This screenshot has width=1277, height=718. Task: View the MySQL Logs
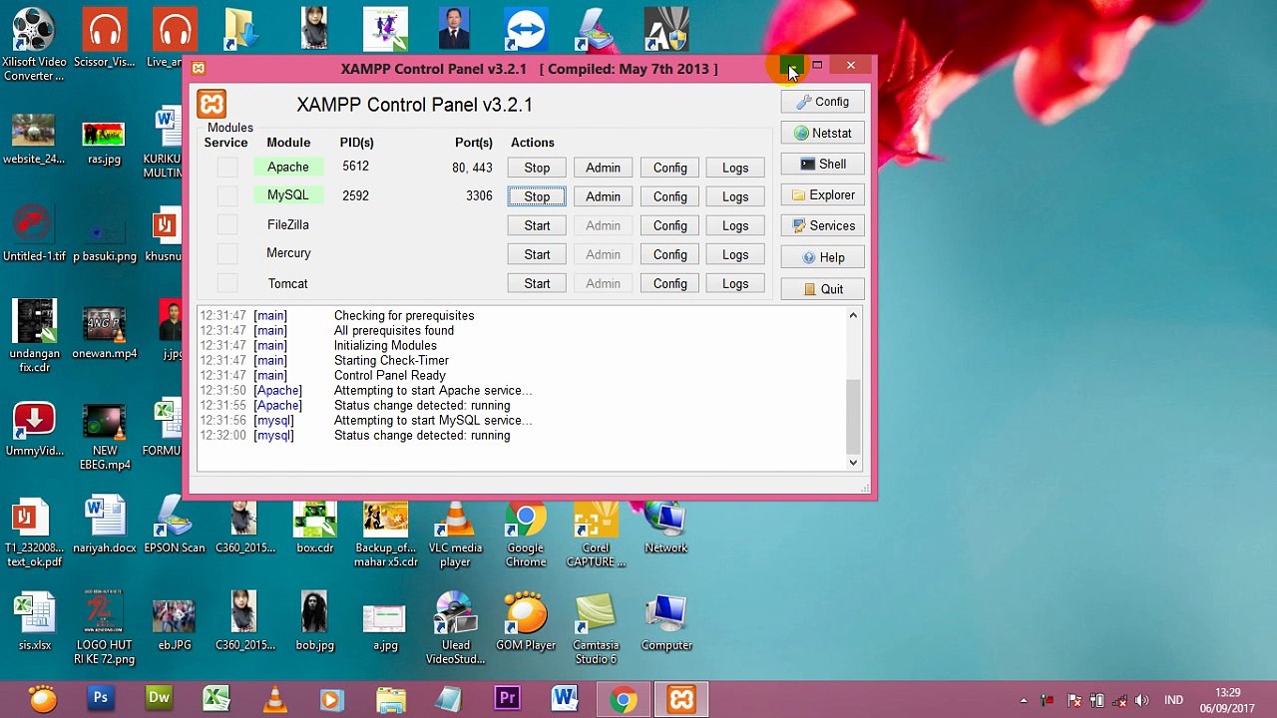click(x=735, y=196)
